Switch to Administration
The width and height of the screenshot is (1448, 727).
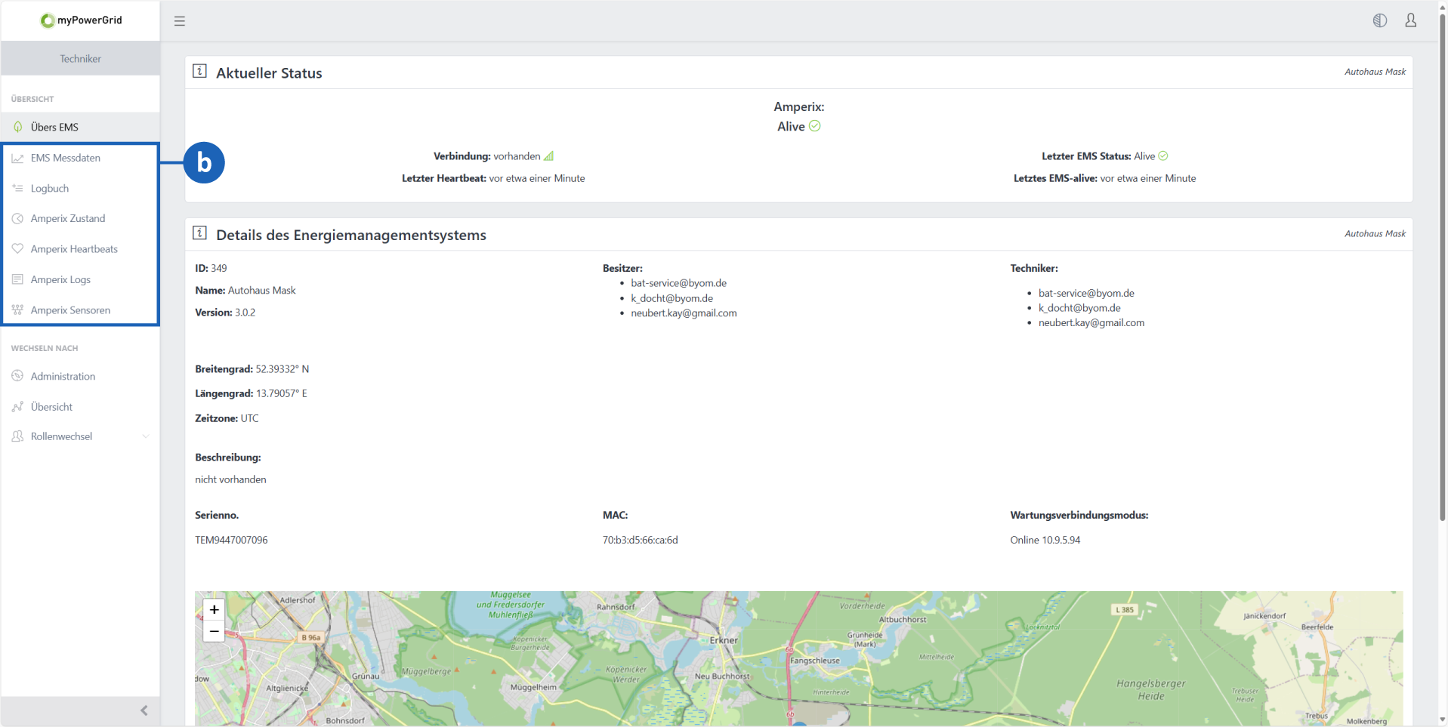[63, 376]
